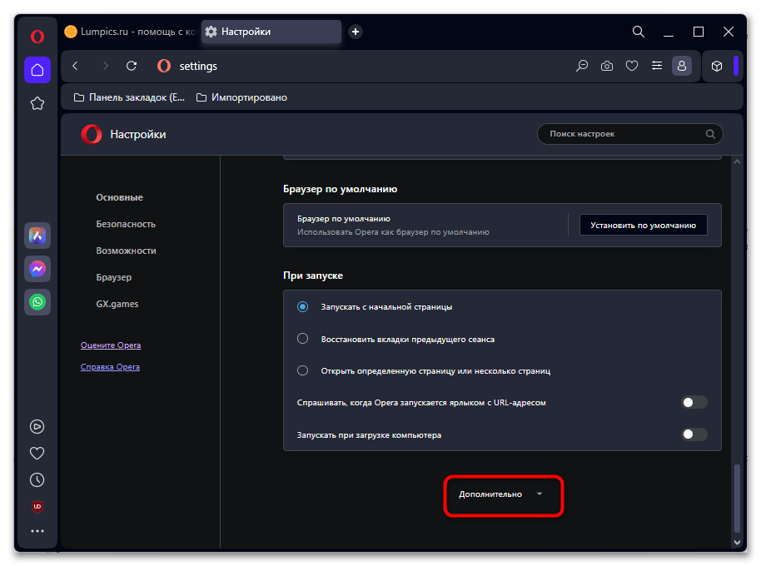Open the Импортировано bookmarks folder
The image size is (761, 566).
pyautogui.click(x=241, y=97)
